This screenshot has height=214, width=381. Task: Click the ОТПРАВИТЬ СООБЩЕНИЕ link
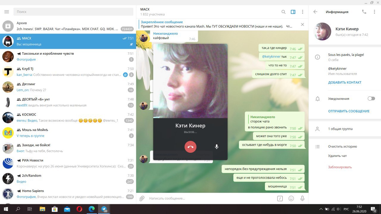click(x=349, y=111)
